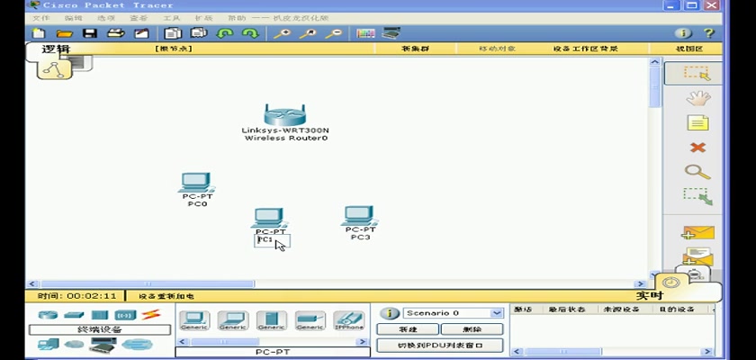Choose the Move Layout hand tool
Screen dimensions: 756x360
coord(697,97)
